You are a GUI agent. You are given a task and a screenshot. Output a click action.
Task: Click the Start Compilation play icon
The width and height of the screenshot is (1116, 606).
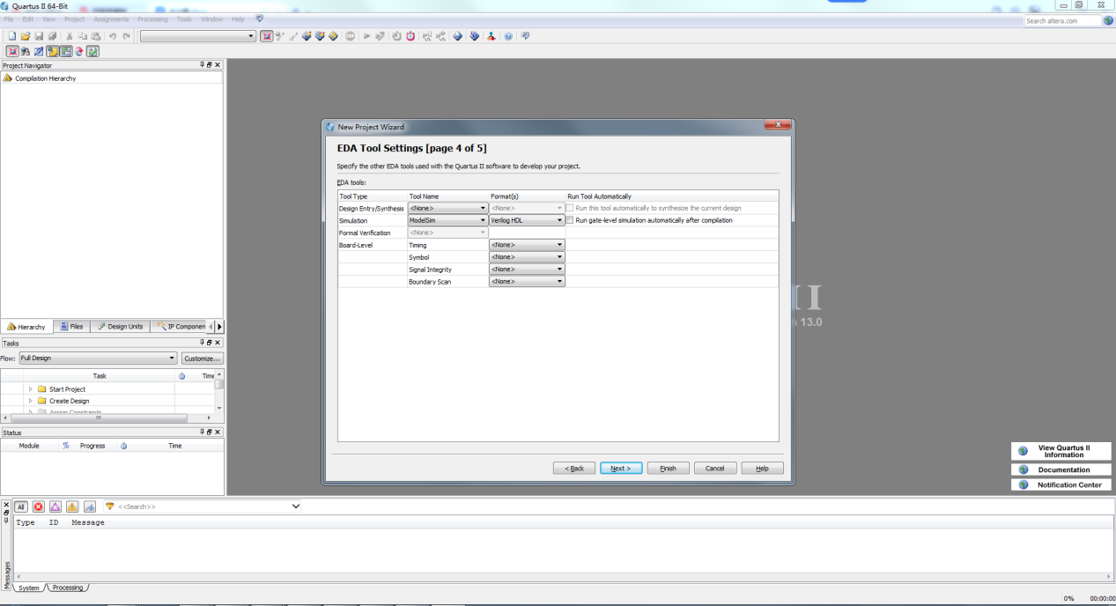point(366,36)
